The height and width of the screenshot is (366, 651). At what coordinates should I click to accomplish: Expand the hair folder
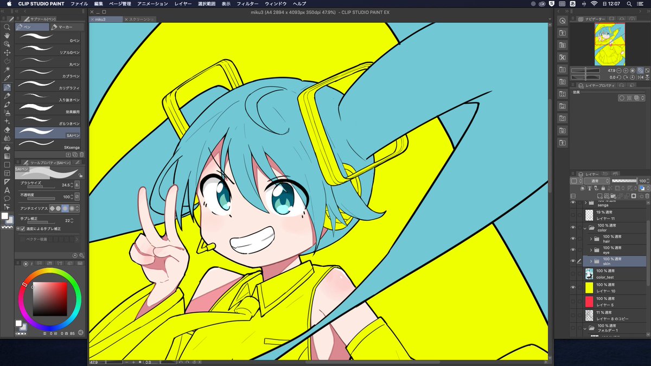click(x=591, y=238)
